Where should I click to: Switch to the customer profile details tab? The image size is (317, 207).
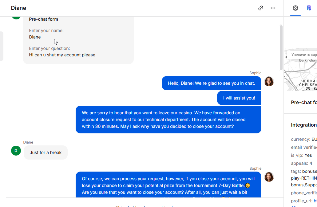click(295, 8)
